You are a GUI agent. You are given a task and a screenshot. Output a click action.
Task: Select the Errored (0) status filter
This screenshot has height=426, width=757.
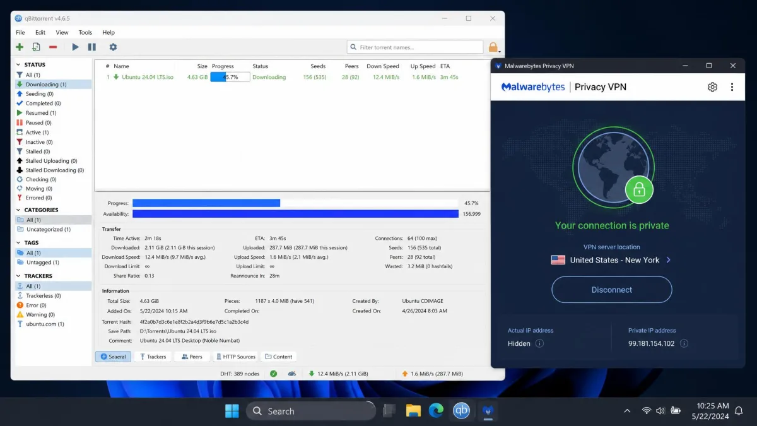point(54,198)
